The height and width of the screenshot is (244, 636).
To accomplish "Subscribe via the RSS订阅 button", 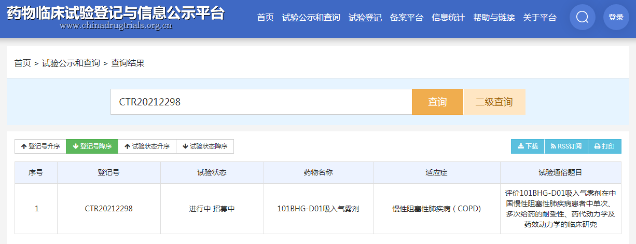I will 566,146.
